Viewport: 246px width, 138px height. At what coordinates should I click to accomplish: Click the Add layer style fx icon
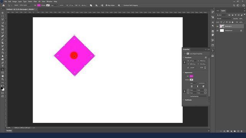[x=224, y=131]
